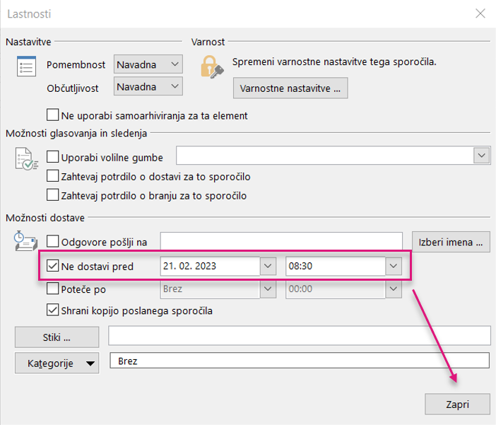This screenshot has height=425, width=496.
Task: Open the 'Poteče po' date dropdown arrow
Action: (268, 289)
